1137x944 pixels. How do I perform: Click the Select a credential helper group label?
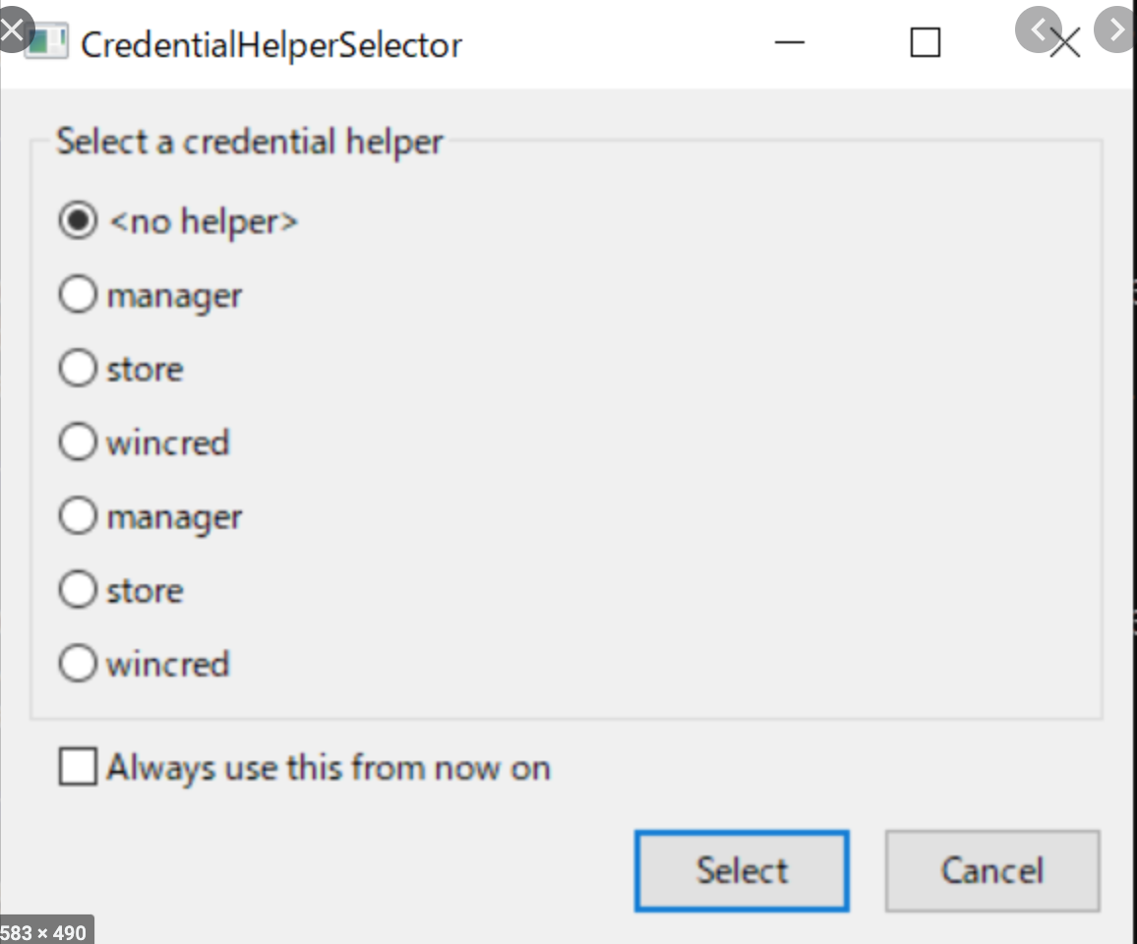tap(250, 142)
